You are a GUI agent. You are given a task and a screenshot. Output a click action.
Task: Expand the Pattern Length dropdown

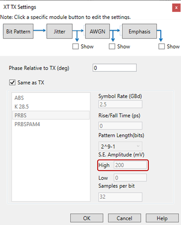click(120, 147)
